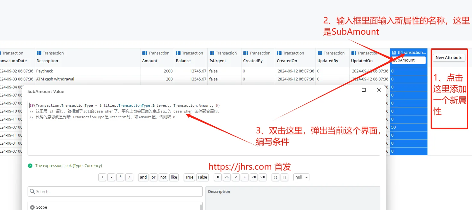Select the CreatedBy column header
Screen dimensions: 472x210
258,57
